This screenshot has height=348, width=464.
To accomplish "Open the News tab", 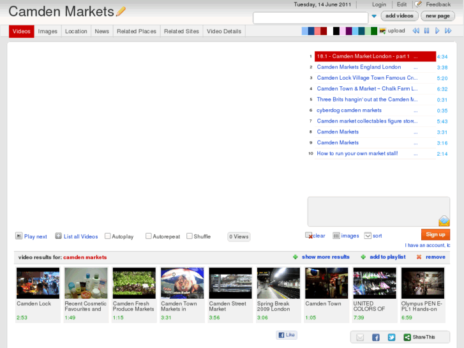I will click(x=101, y=31).
